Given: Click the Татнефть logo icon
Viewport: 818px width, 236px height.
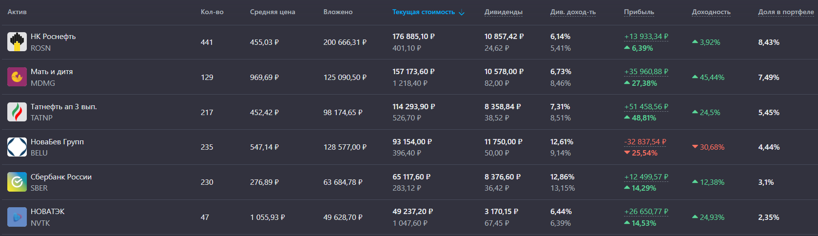Looking at the screenshot, I should [17, 112].
